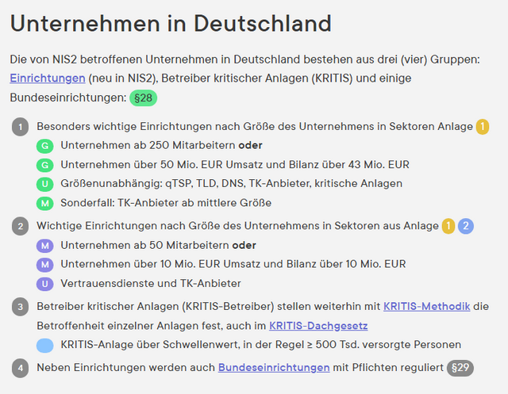Click purple U badge beside 'Vertrauensdienste'
Screen dimensions: 508x394
click(45, 284)
